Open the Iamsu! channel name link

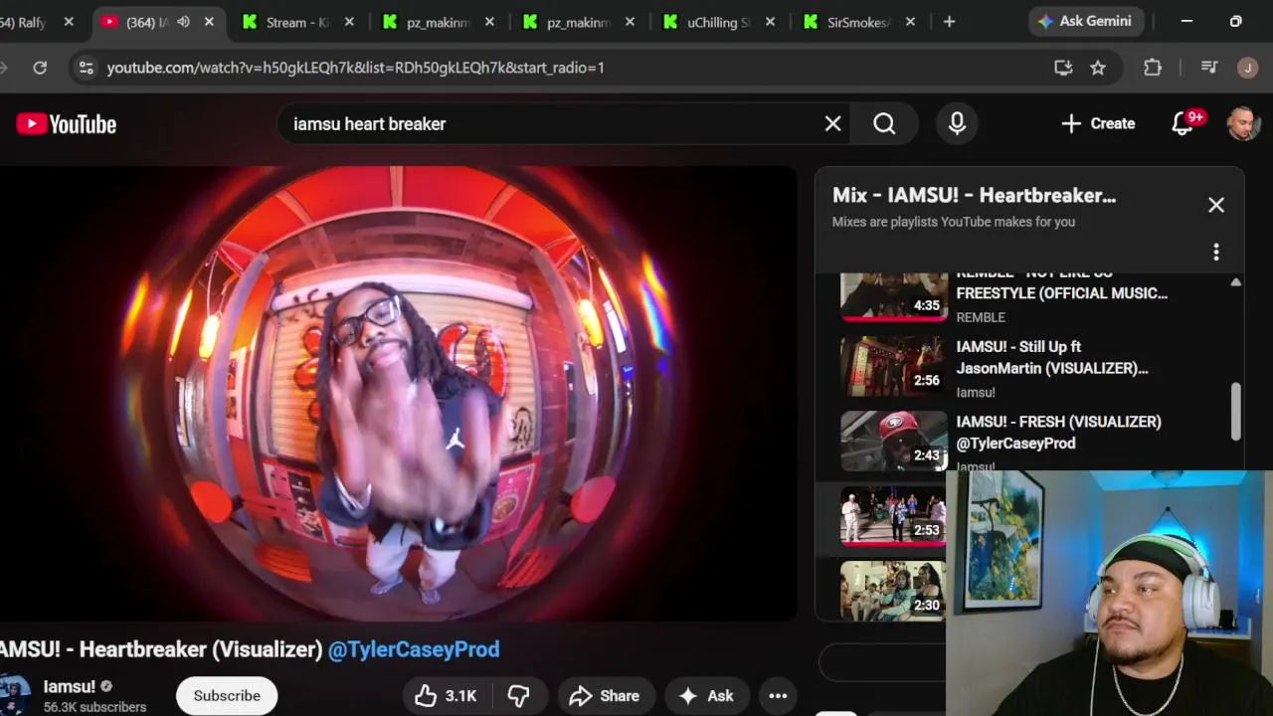point(70,686)
